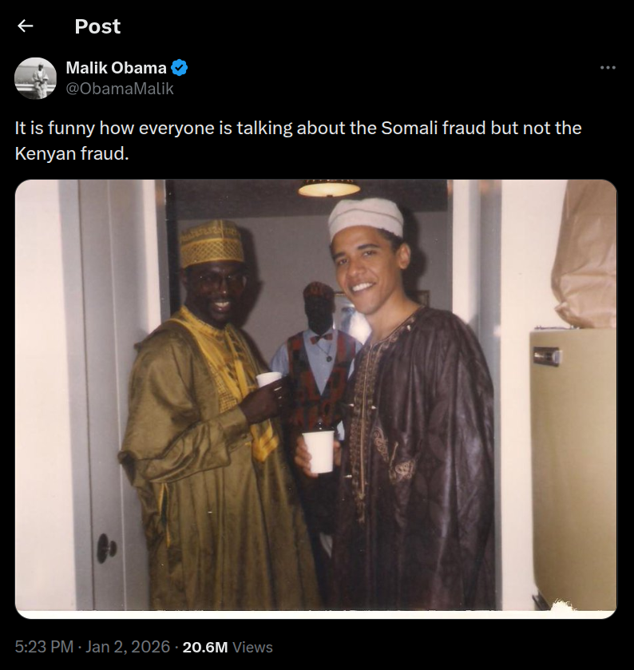Viewport: 634px width, 670px height.
Task: Click the words "Kenyan fraud" in post
Action: point(71,153)
